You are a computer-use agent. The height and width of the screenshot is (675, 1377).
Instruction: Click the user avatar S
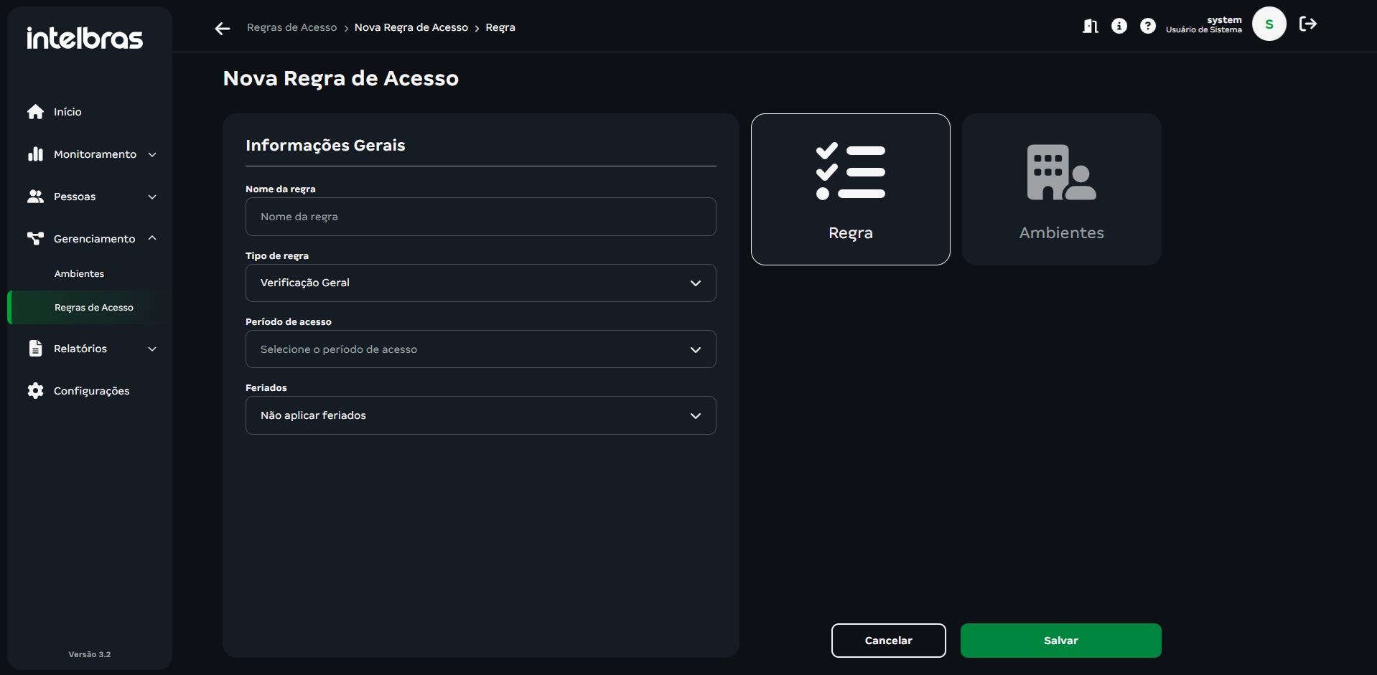[x=1269, y=24]
